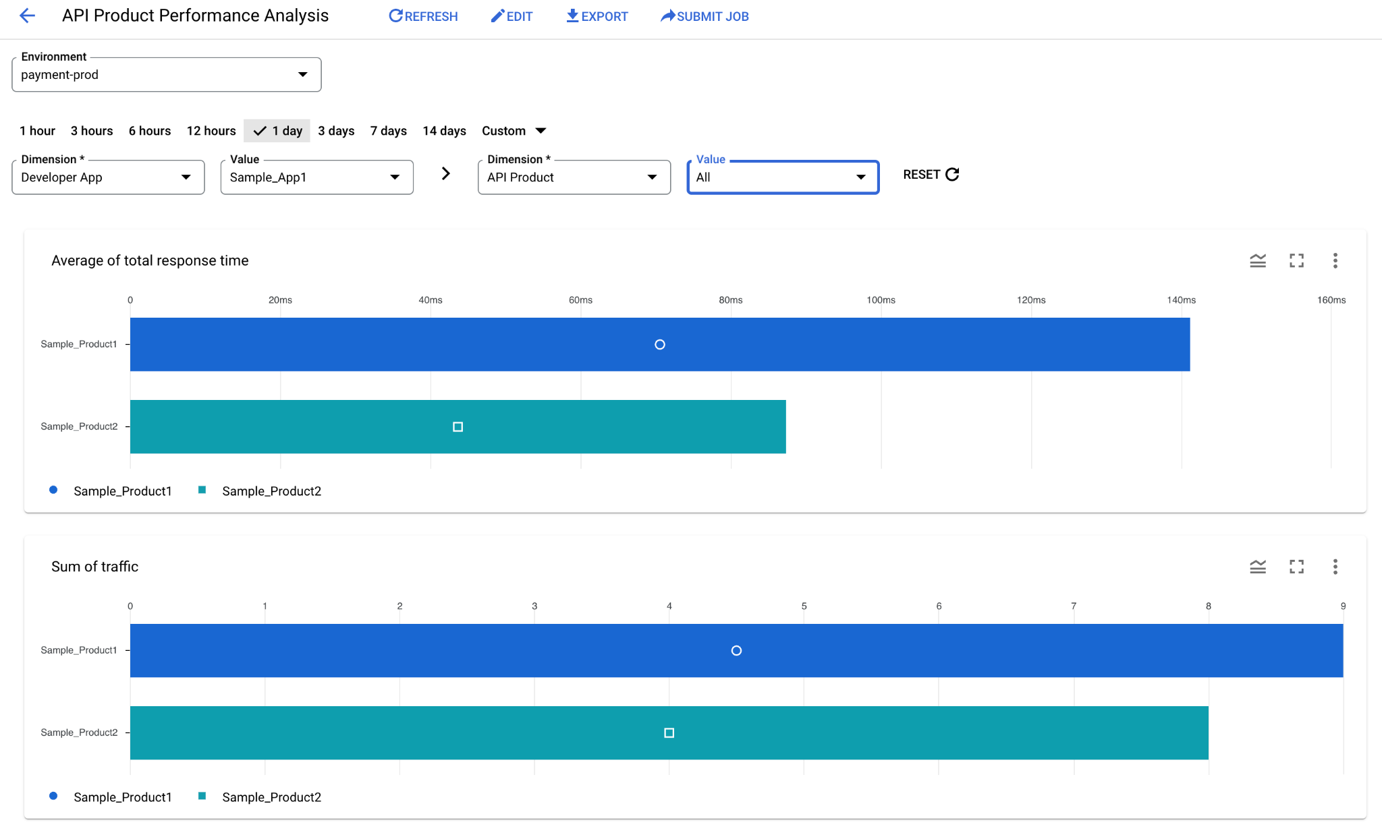Open the Sample_App1 value dropdown
This screenshot has width=1382, height=835.
(x=317, y=177)
